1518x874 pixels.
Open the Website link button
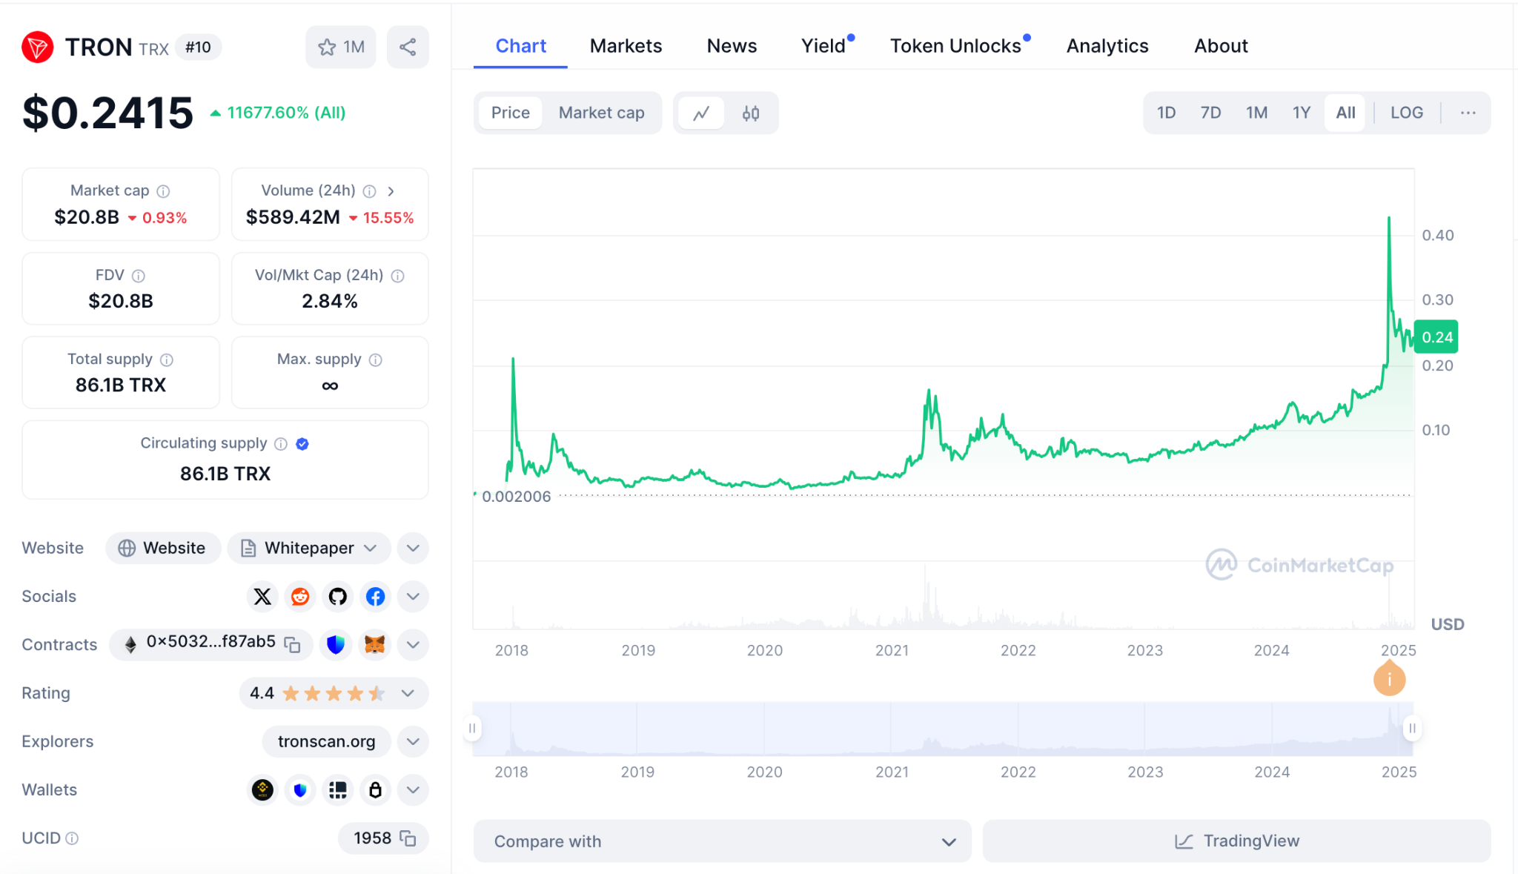coord(163,549)
